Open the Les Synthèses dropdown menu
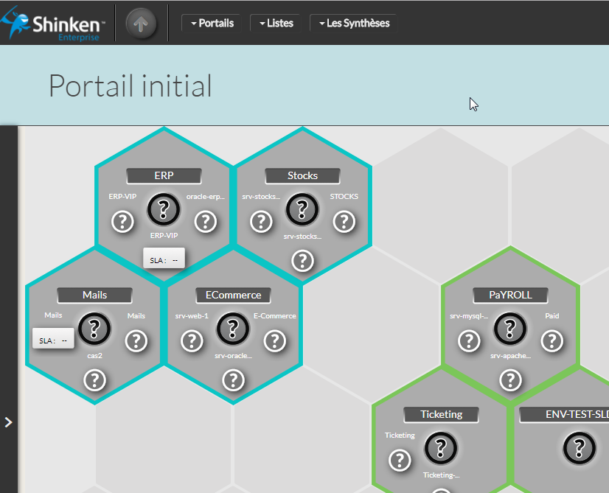609x493 pixels. pyautogui.click(x=353, y=23)
